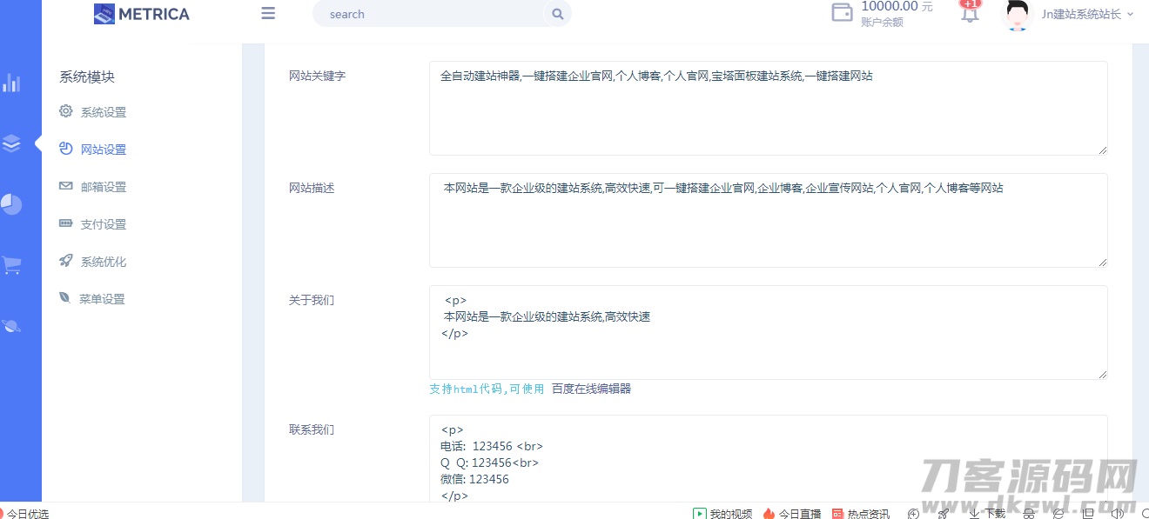Expand the Jn建站系统站长 user dropdown
Viewport: 1149px width, 519px height.
(1087, 14)
